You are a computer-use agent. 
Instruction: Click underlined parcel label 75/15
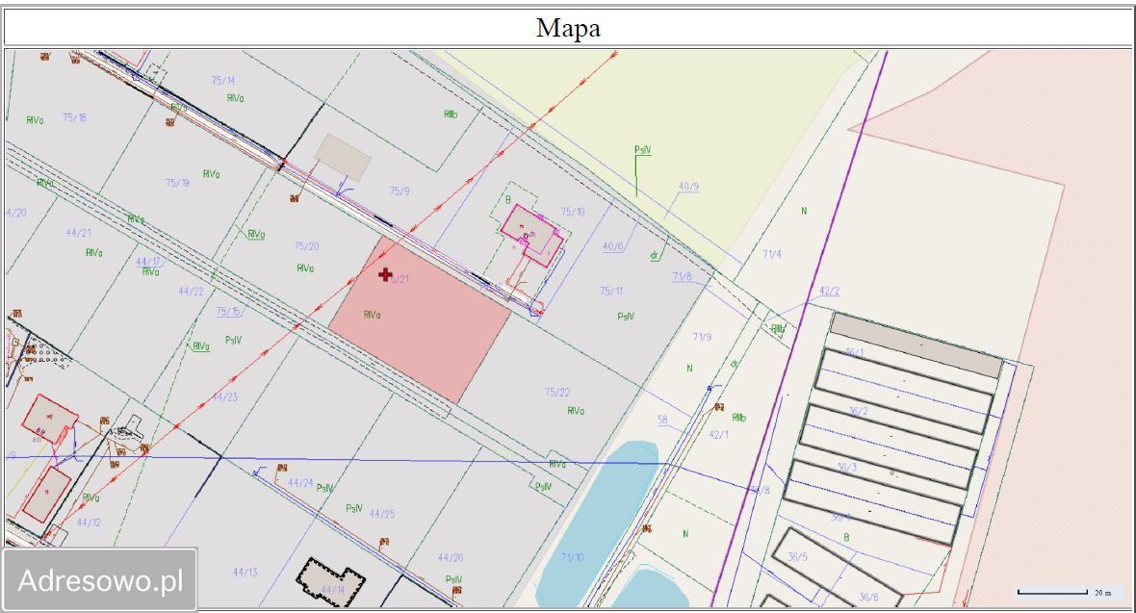click(x=228, y=312)
